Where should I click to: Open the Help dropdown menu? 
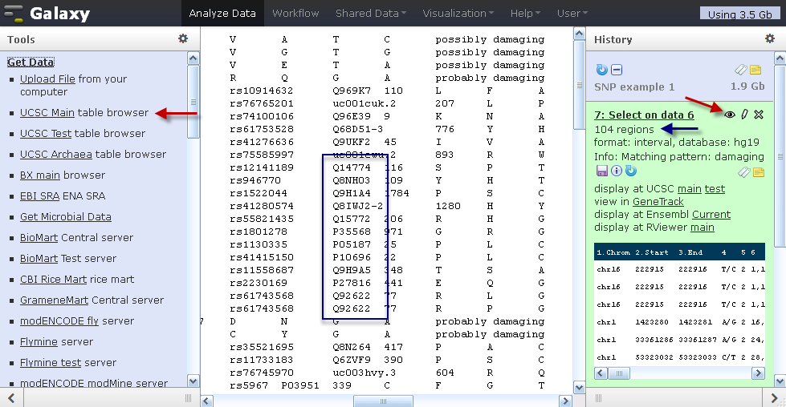[525, 13]
